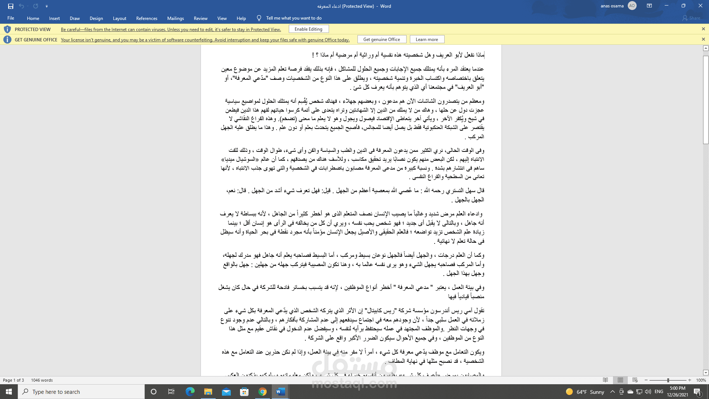Click the vertical scrollbar down arrow
709x399 pixels.
pos(706,373)
